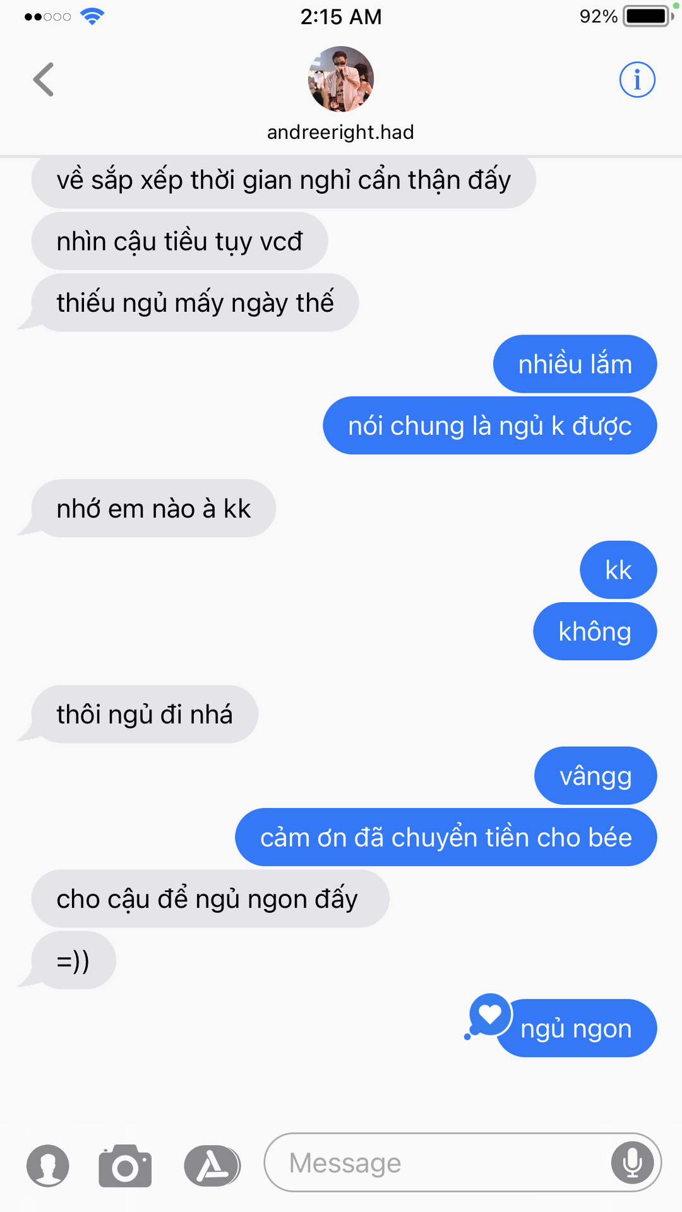Image resolution: width=682 pixels, height=1212 pixels.
Task: Tap the andreeright.had contact name
Action: tap(341, 132)
